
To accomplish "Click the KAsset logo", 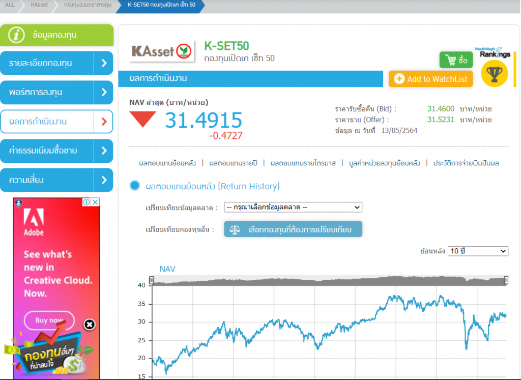I will (162, 51).
